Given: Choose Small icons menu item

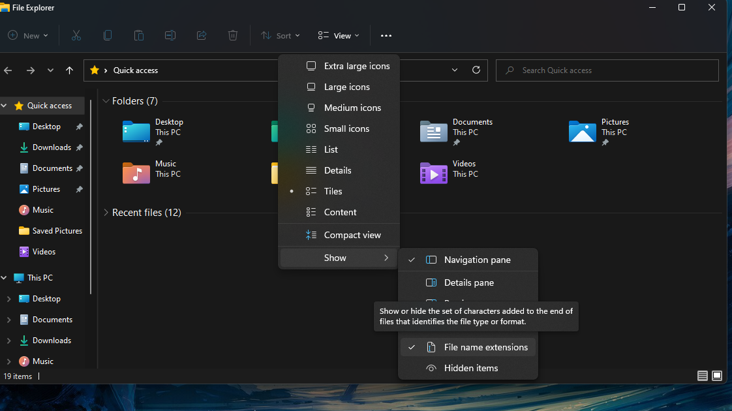Looking at the screenshot, I should [x=339, y=129].
